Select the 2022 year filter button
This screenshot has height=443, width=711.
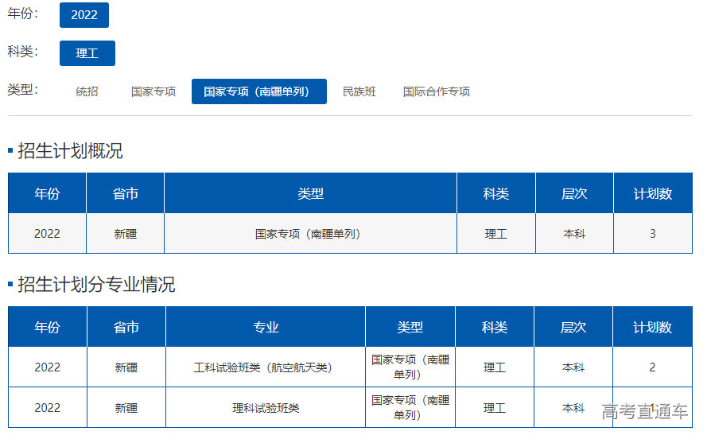pyautogui.click(x=84, y=15)
